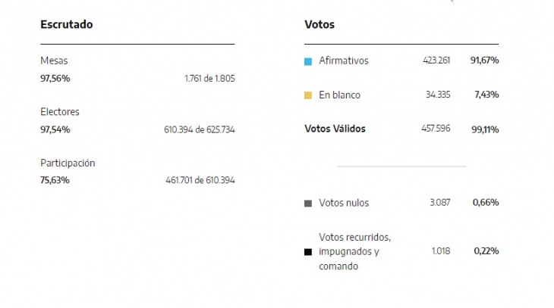Select the Votos heading
The height and width of the screenshot is (308, 554).
coord(319,24)
